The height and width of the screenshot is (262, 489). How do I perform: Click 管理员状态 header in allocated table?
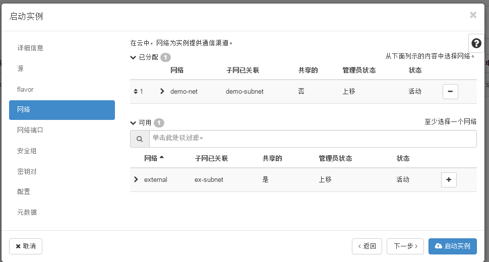[x=359, y=71]
